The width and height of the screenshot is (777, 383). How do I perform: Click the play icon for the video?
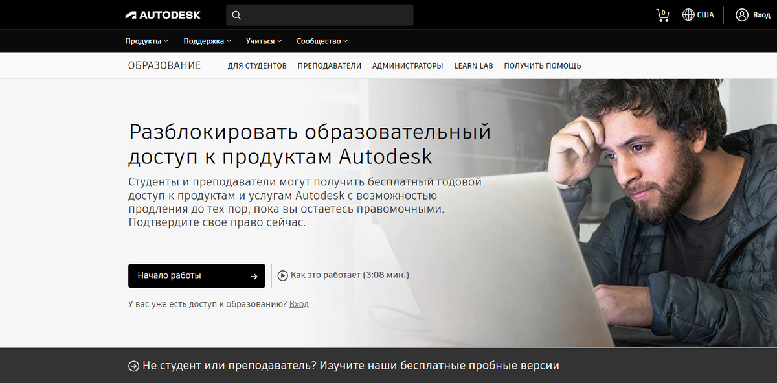tap(283, 275)
